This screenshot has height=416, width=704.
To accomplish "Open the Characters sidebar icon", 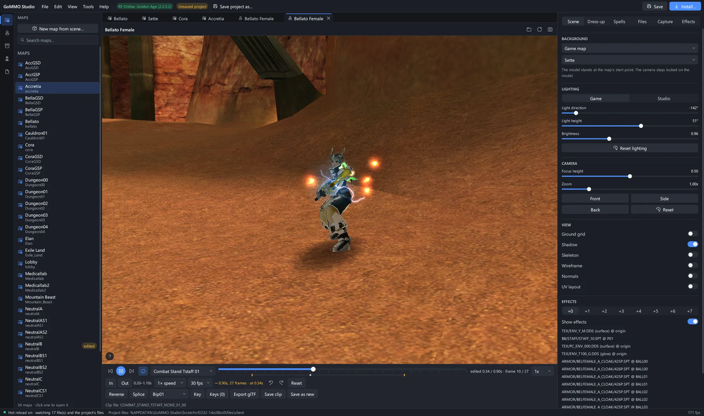I will click(x=7, y=33).
